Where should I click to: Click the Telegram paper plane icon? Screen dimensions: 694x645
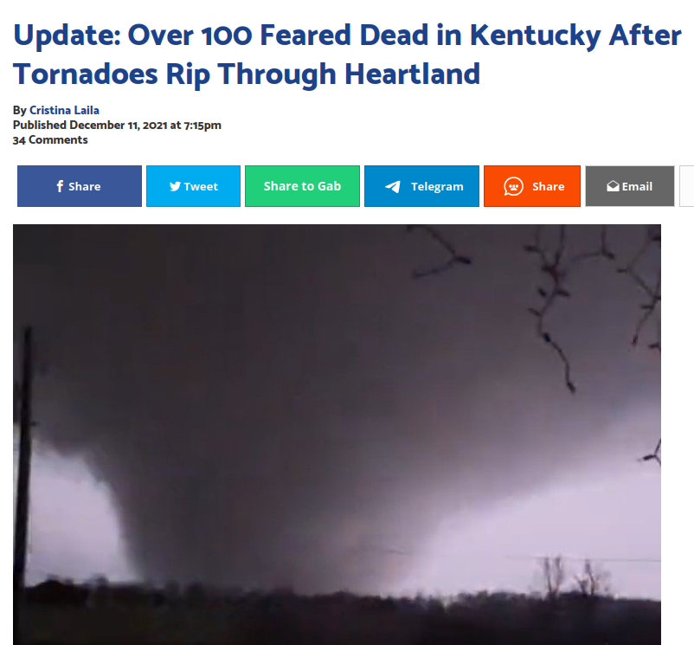(393, 186)
